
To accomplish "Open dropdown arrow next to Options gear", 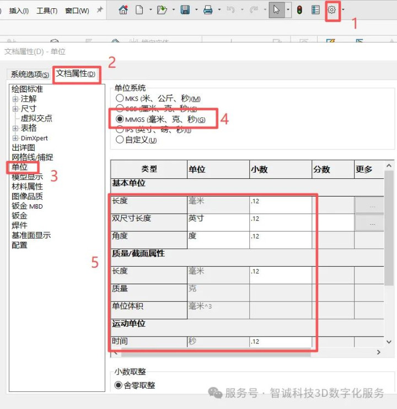I will 343,10.
